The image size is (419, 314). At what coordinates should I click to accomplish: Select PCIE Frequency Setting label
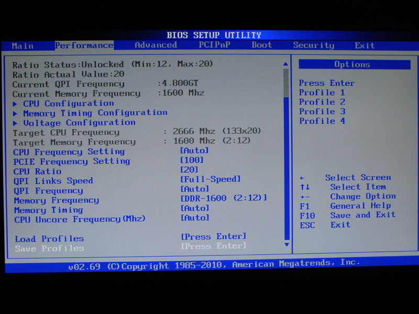coord(72,162)
